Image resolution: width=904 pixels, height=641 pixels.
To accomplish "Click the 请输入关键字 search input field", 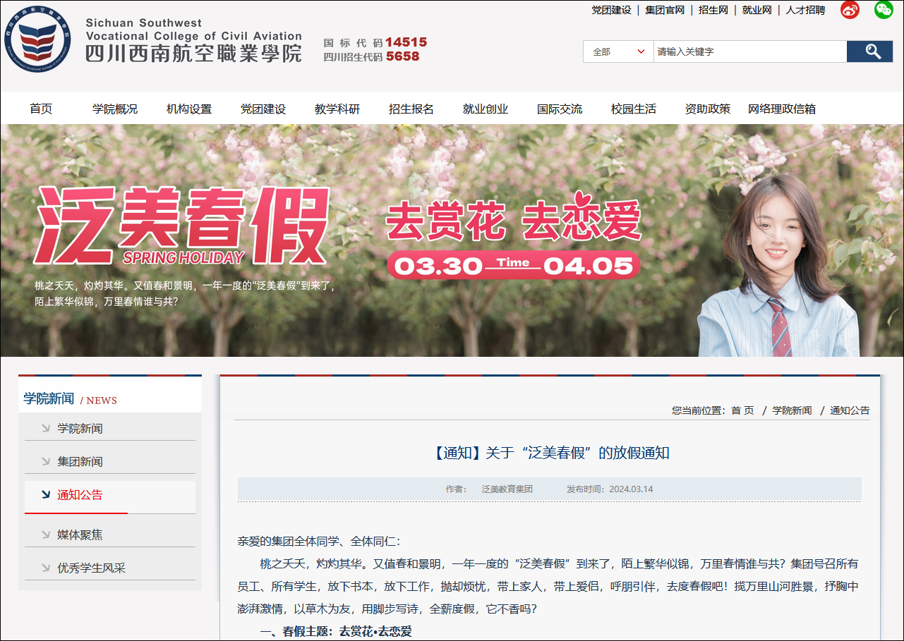I will click(x=750, y=51).
